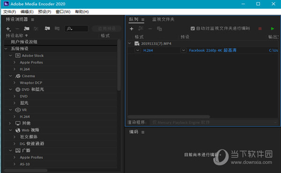281x173 pixels.
Task: Open the 编辑(E) menu
Action: point(27,12)
